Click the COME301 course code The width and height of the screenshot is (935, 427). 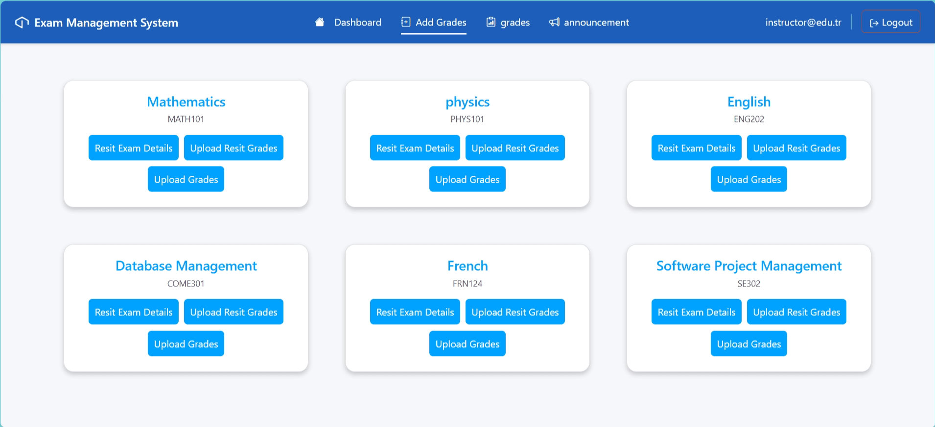pos(186,284)
